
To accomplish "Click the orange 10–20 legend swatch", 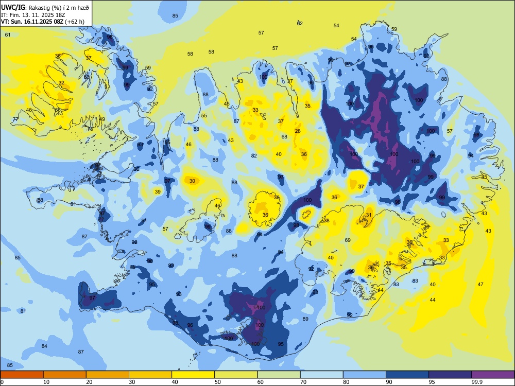I will [65, 375].
